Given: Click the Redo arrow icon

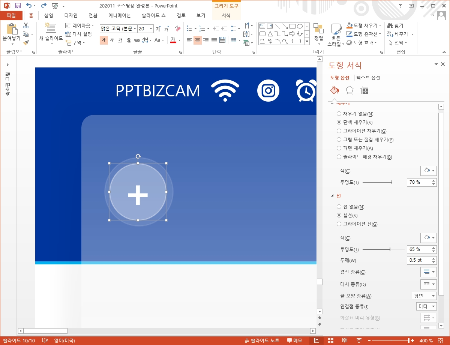Looking at the screenshot, I should tap(43, 6).
